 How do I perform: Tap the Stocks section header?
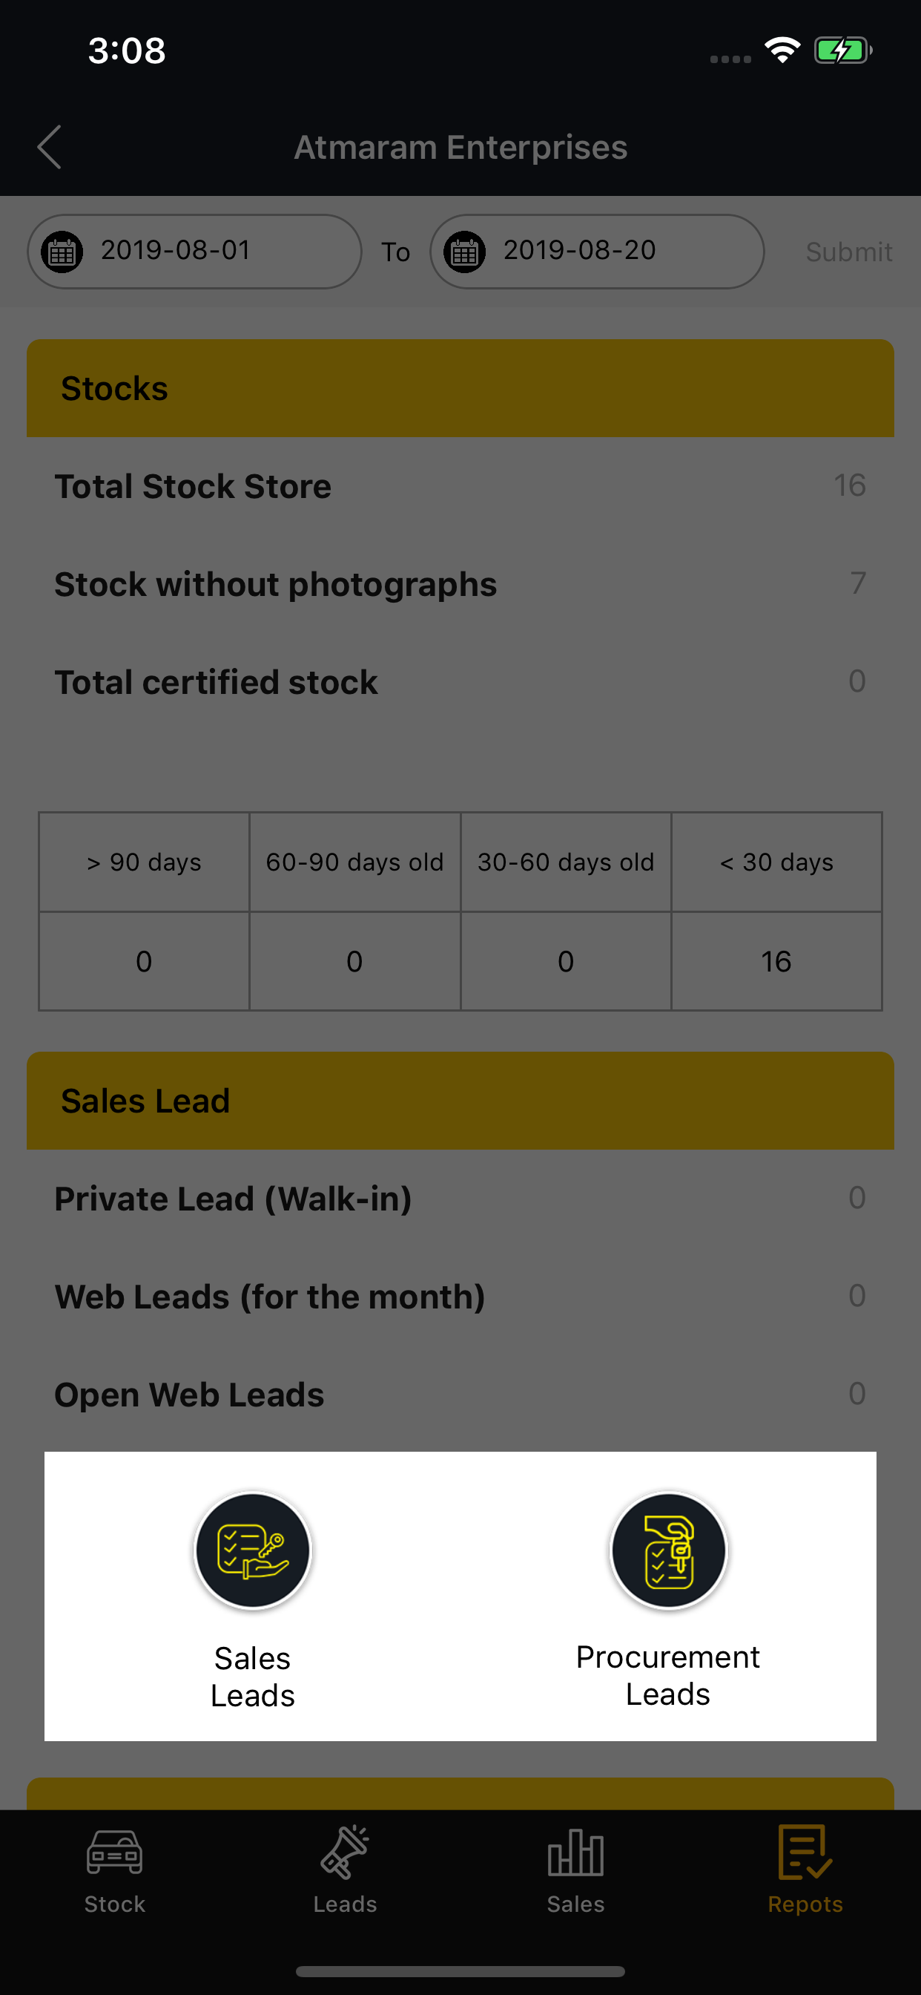pos(460,388)
